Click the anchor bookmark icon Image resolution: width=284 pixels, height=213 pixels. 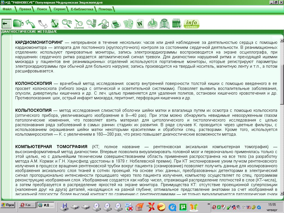(x=55, y=23)
